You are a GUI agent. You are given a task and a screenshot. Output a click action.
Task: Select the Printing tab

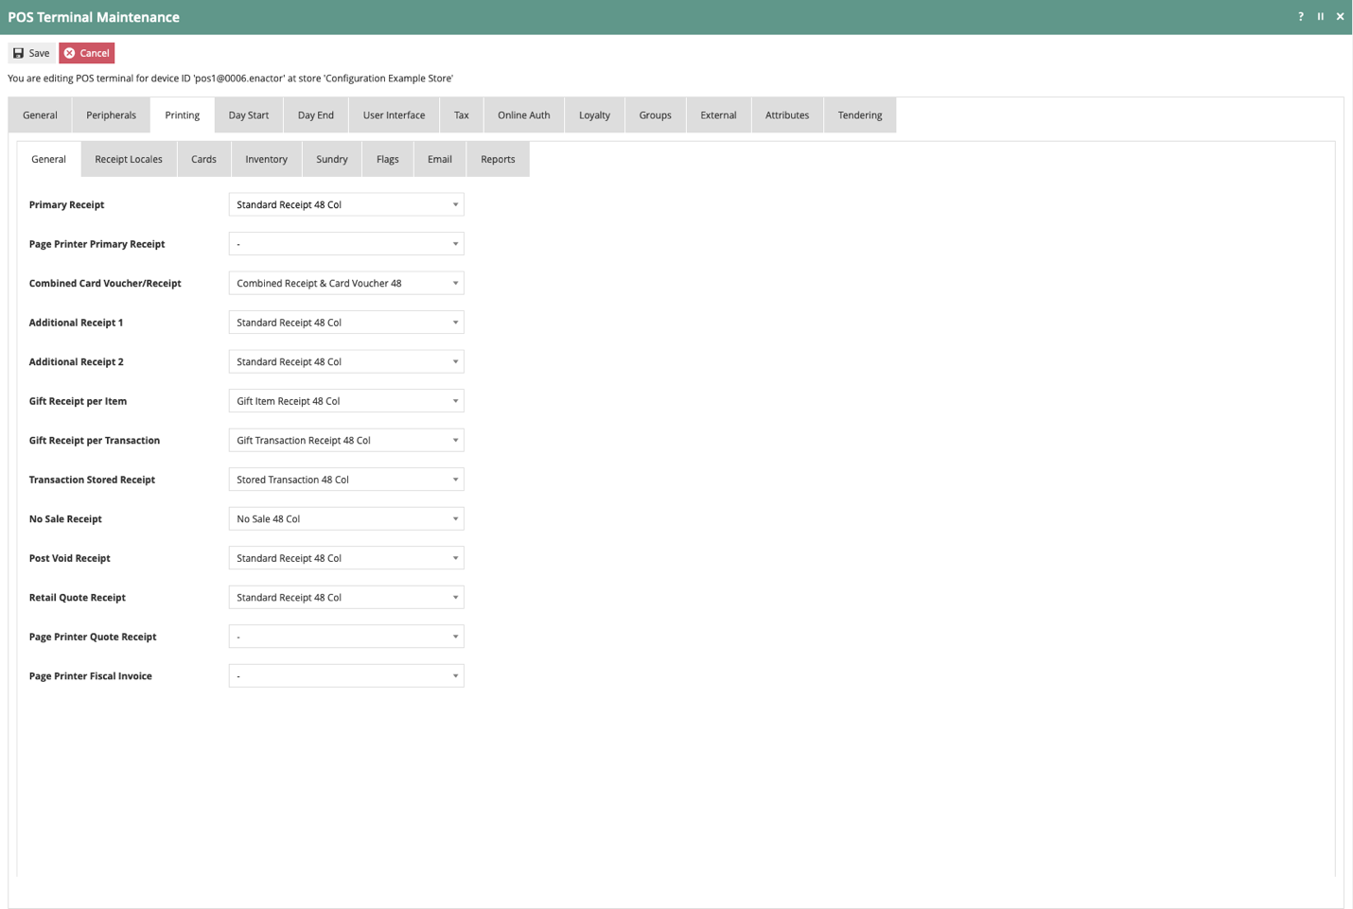click(x=183, y=115)
